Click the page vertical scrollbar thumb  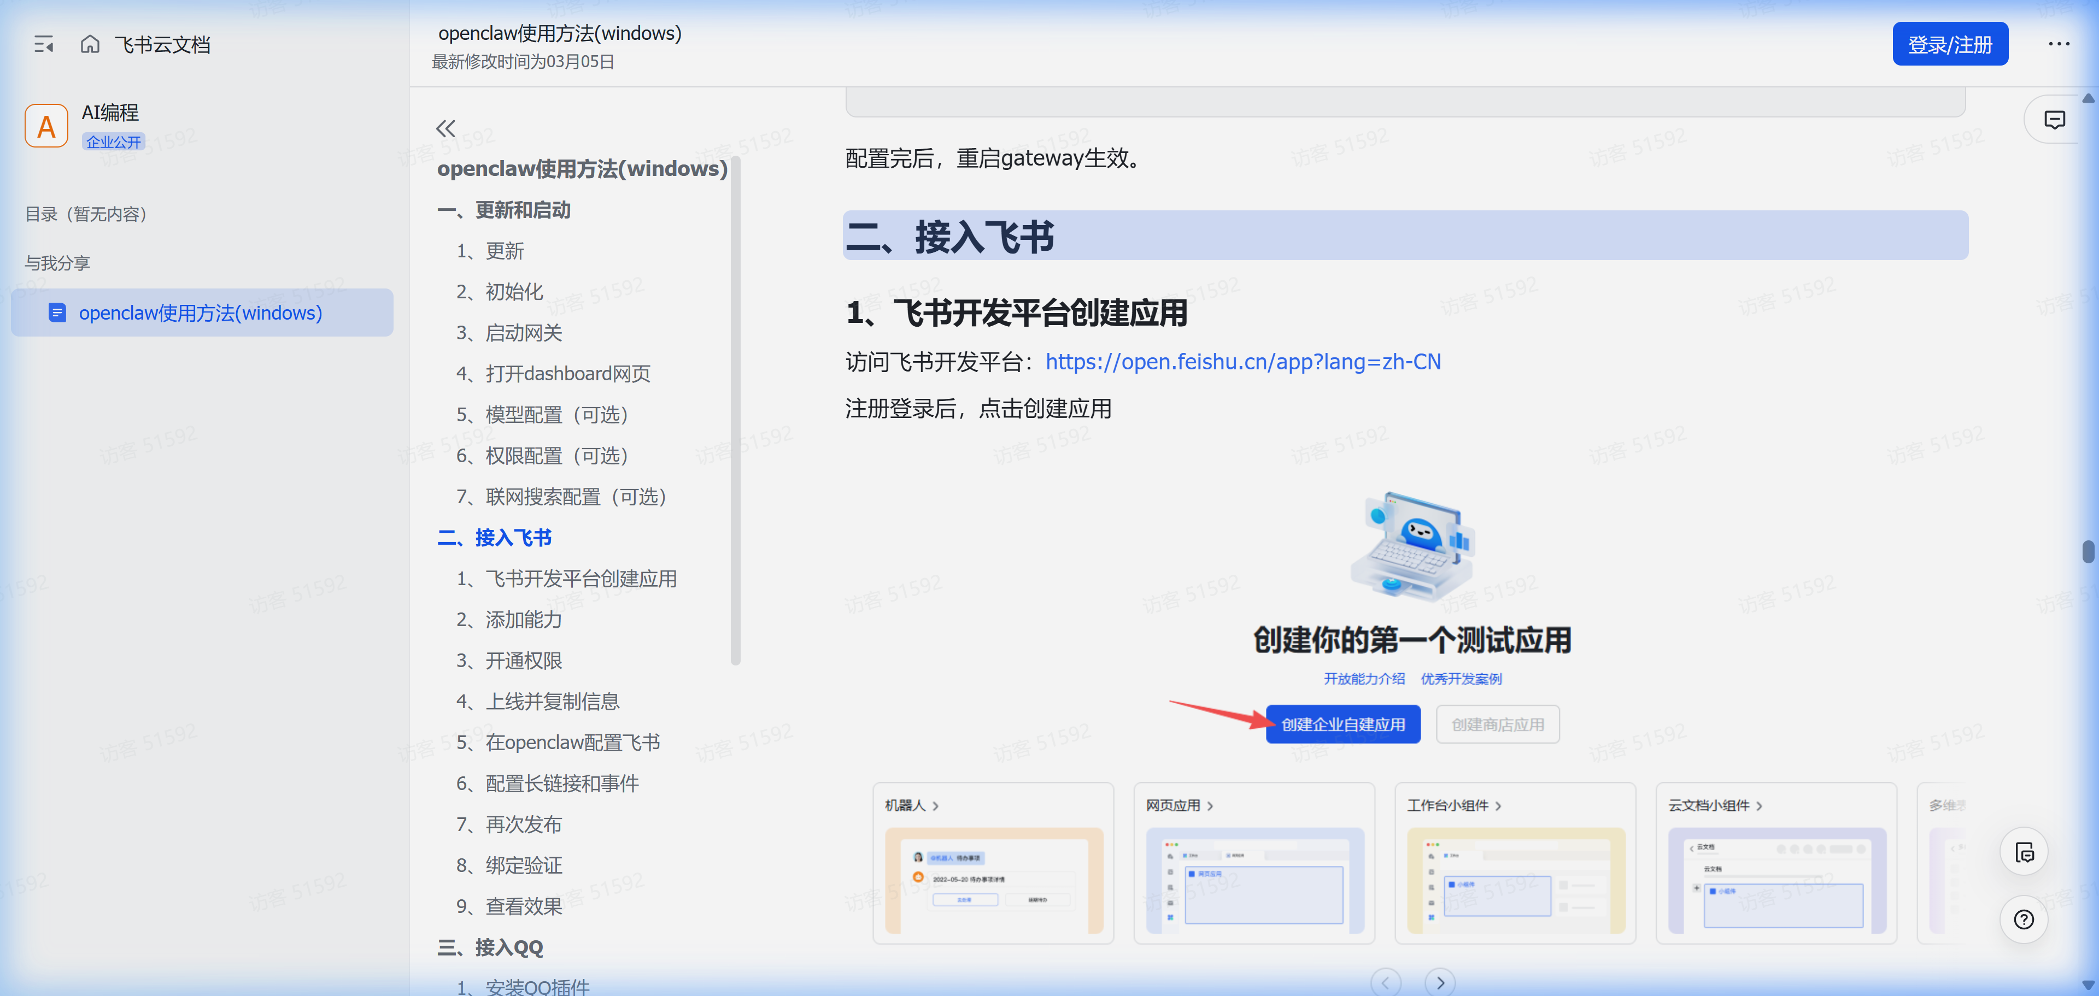click(x=2088, y=551)
